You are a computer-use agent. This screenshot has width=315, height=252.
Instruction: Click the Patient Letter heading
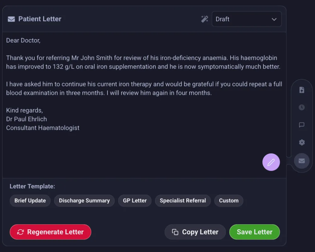coord(40,19)
